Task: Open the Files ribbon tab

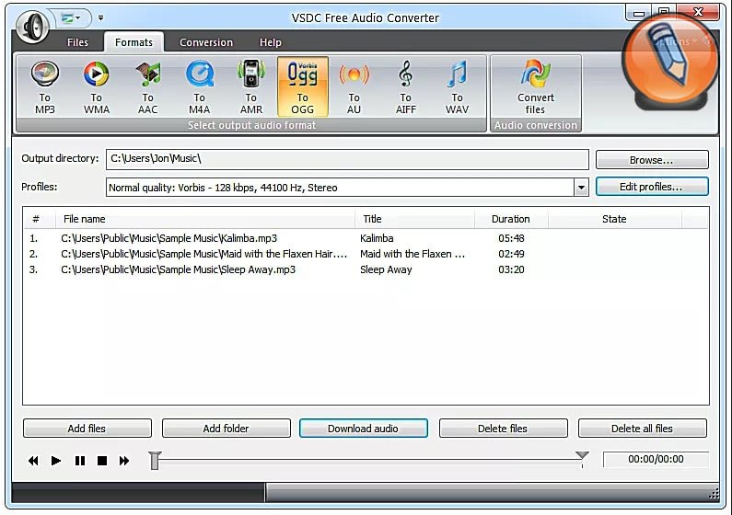Action: pos(77,42)
